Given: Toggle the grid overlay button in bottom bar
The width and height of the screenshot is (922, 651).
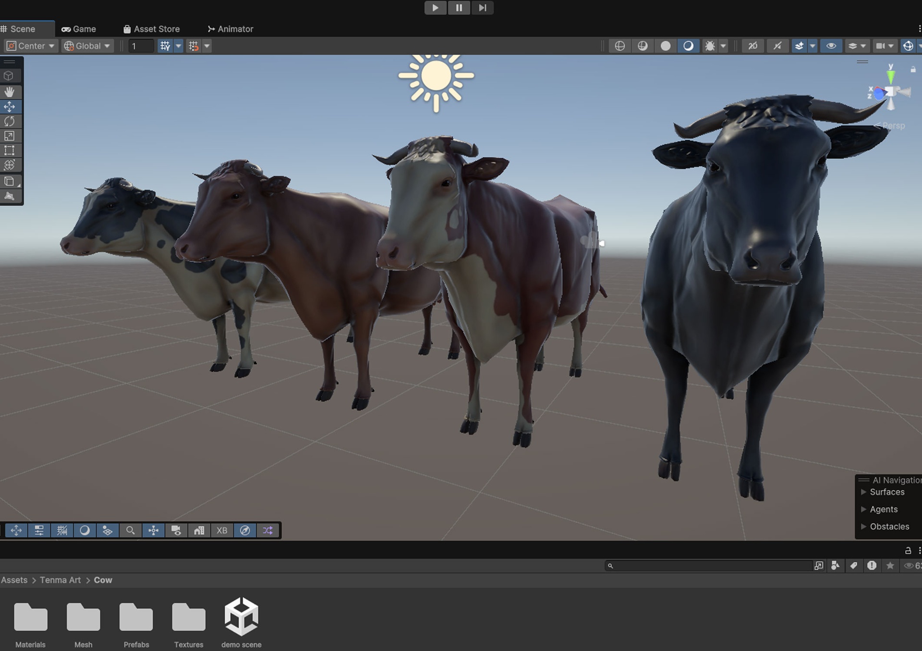Looking at the screenshot, I should pyautogui.click(x=62, y=530).
